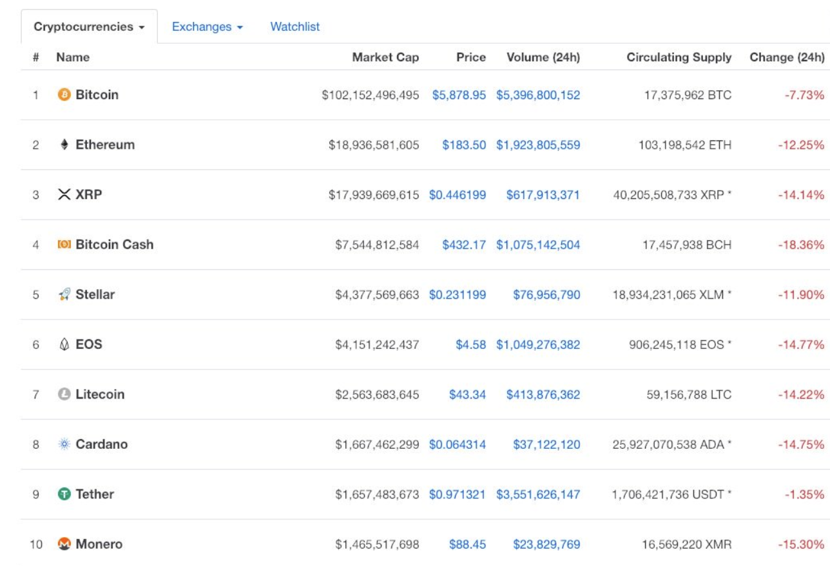Select Bitcoin Cash 24h change -18.36%
This screenshot has height=566, width=830.
pos(801,245)
